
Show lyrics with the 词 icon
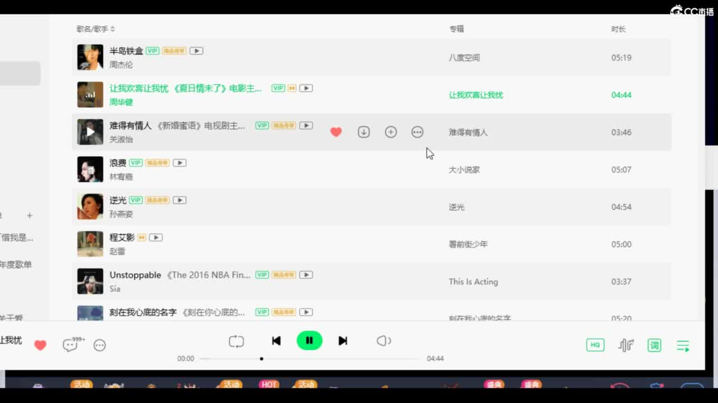(654, 345)
